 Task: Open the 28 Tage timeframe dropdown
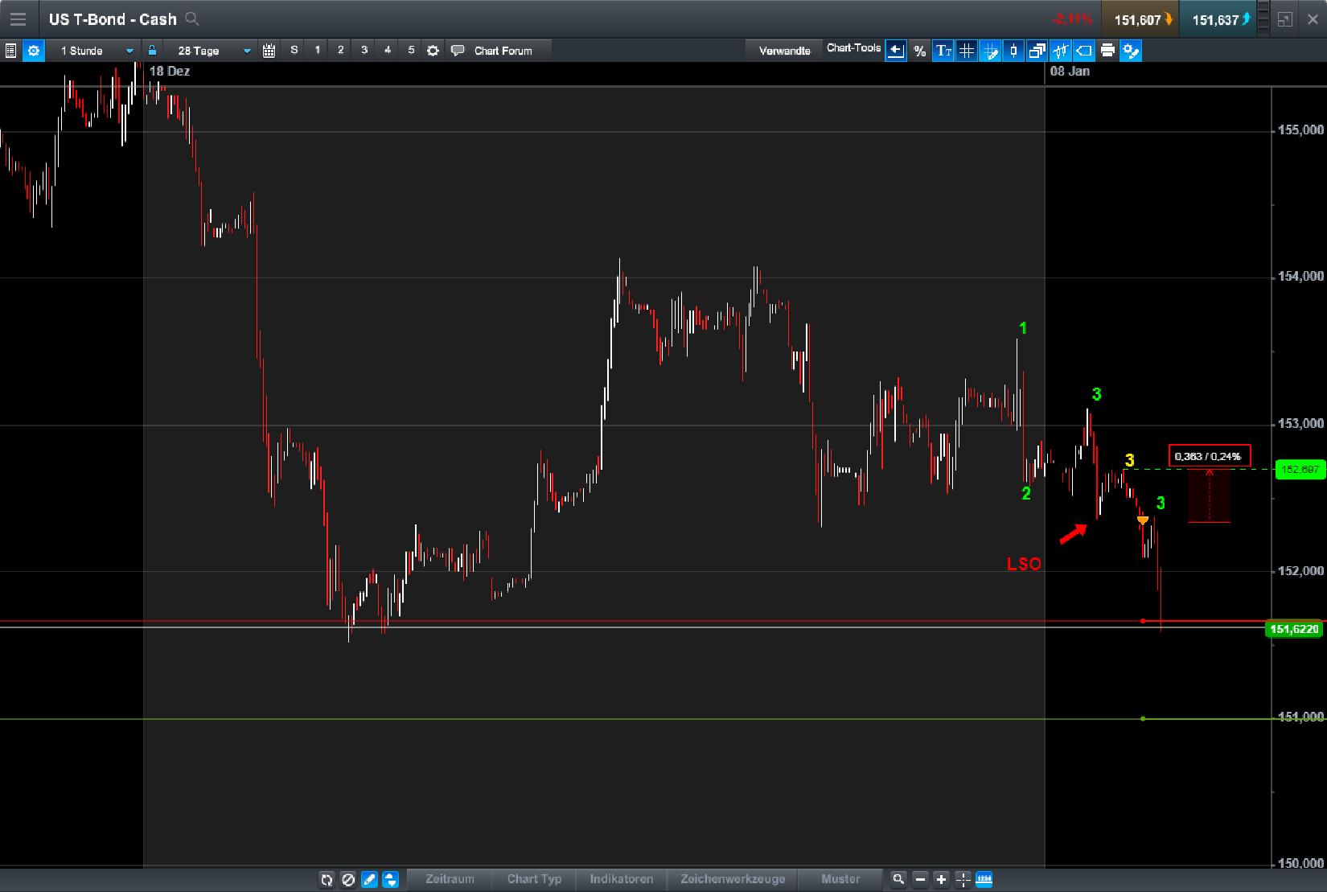pyautogui.click(x=209, y=50)
